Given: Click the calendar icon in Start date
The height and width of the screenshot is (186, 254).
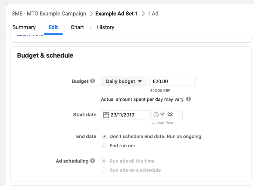Looking at the screenshot, I should click(x=106, y=115).
